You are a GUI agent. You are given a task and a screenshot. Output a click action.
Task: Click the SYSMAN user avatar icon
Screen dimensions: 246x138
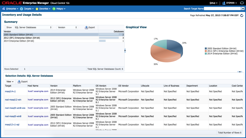(x=224, y=3)
